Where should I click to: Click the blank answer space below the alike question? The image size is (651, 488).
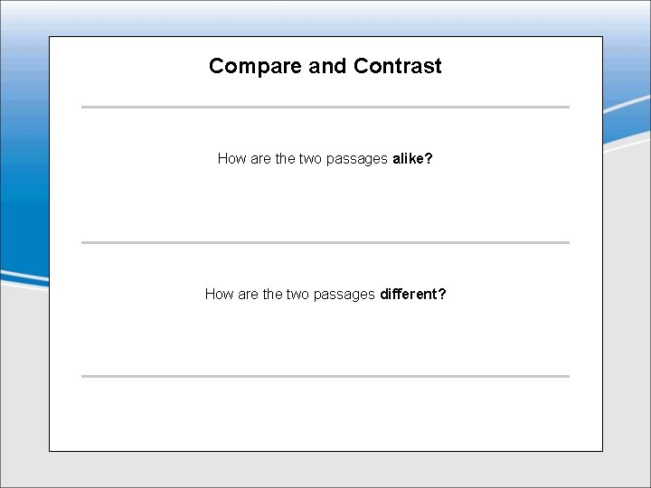click(x=325, y=203)
